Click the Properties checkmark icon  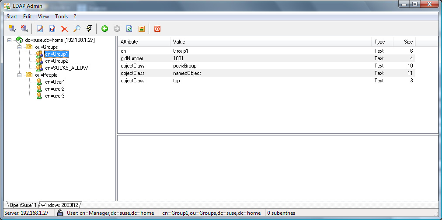click(52, 29)
